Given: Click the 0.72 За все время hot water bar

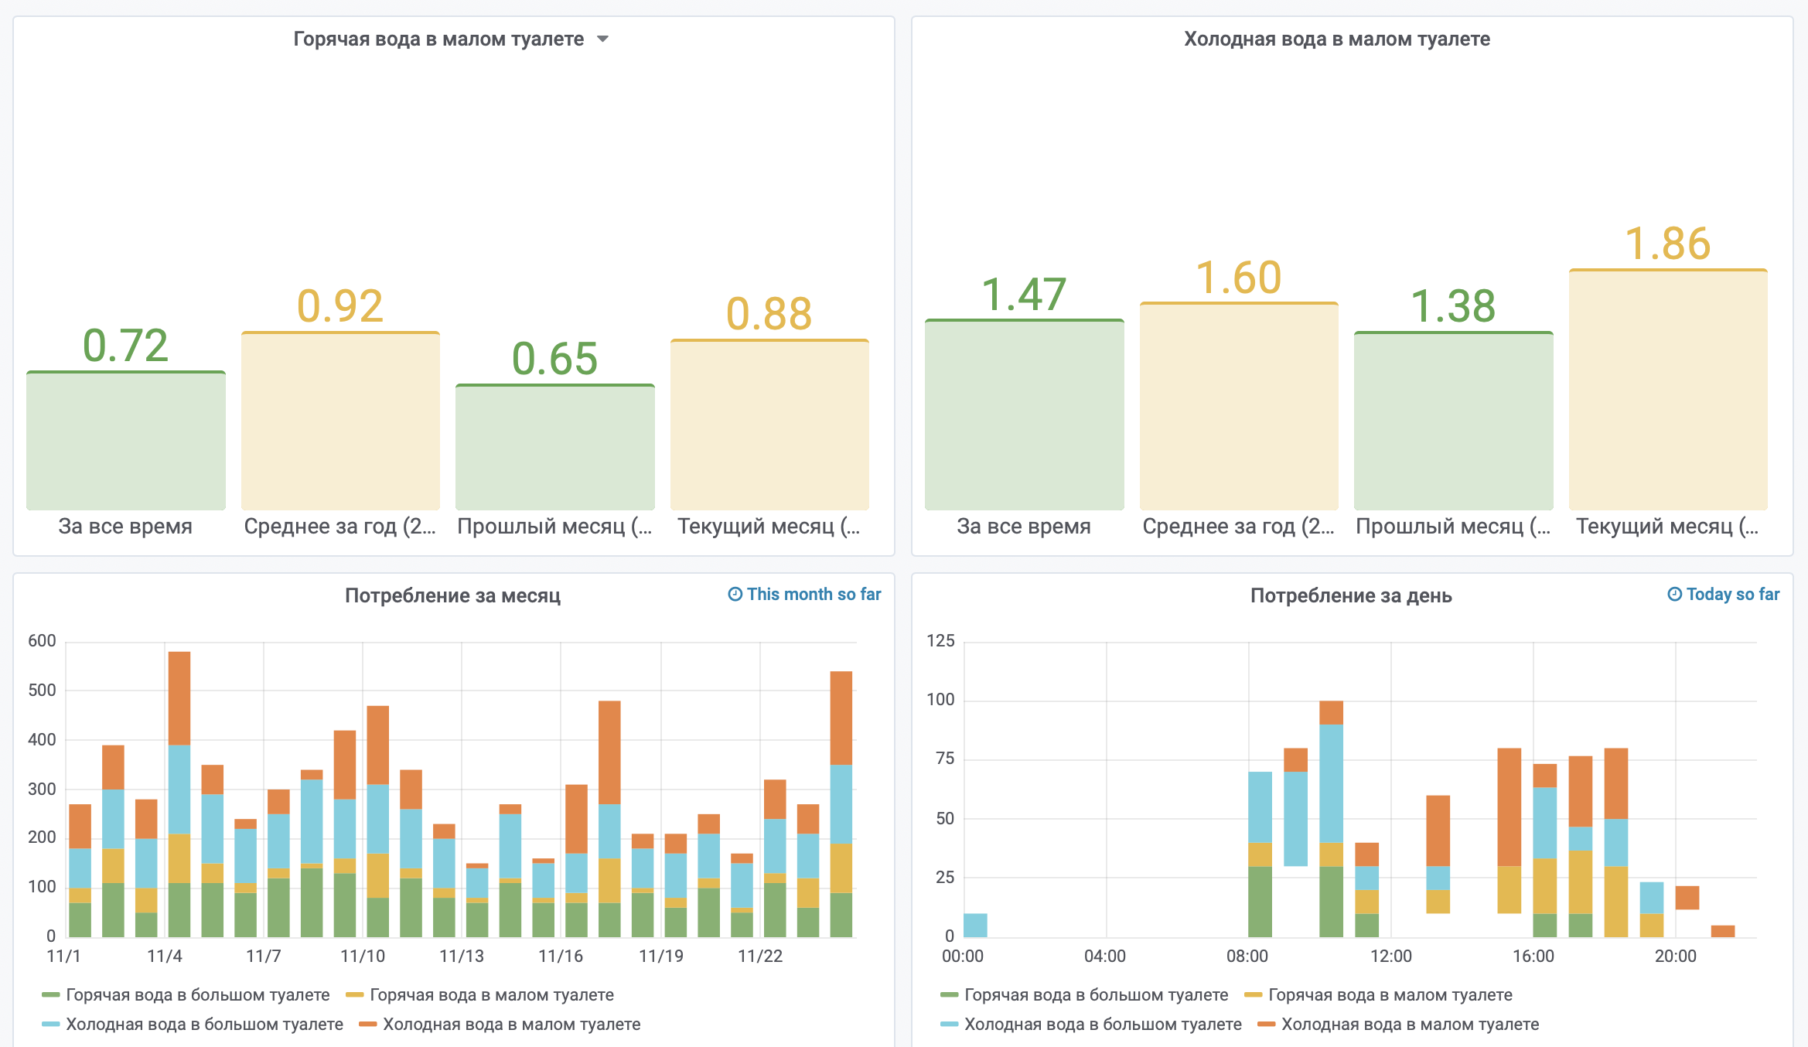Looking at the screenshot, I should pyautogui.click(x=125, y=441).
